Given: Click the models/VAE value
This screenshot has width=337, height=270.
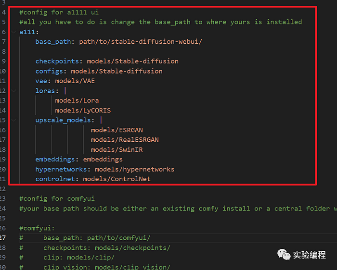Looking at the screenshot, I should (x=75, y=81).
